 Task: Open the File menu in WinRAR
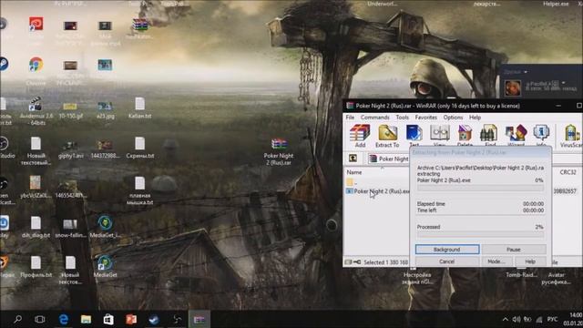[350, 118]
